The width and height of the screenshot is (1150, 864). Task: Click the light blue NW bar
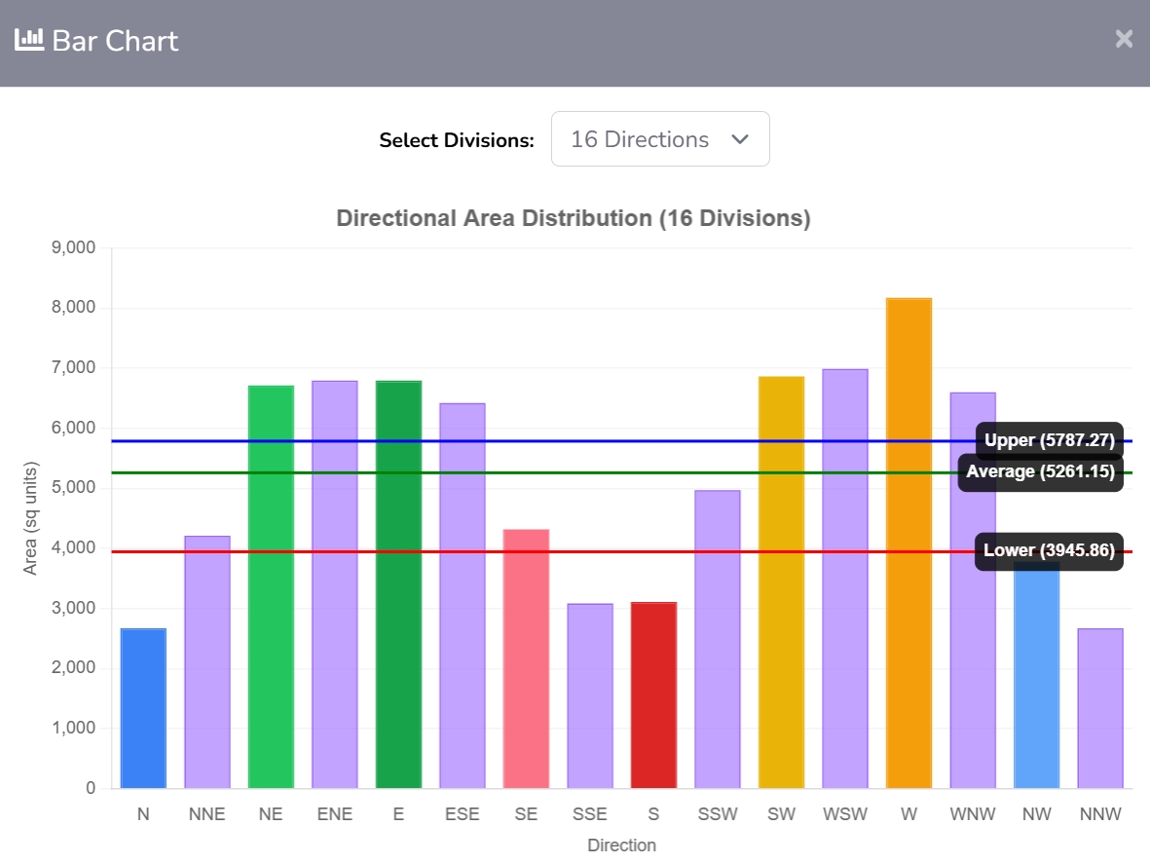coord(1036,682)
